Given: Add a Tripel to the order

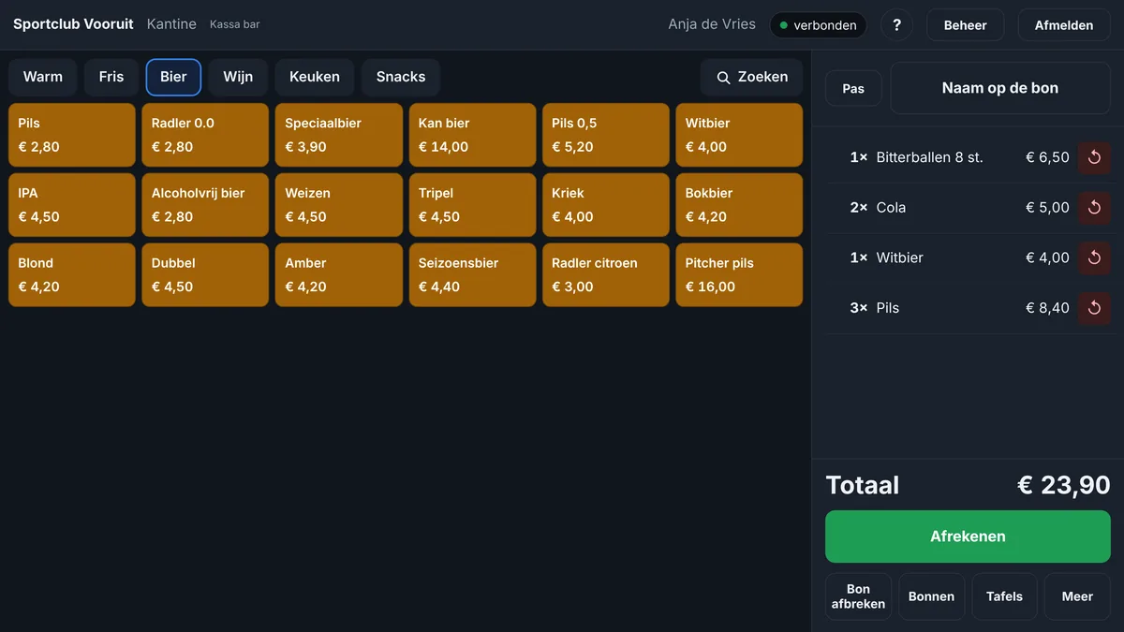Looking at the screenshot, I should [x=472, y=205].
